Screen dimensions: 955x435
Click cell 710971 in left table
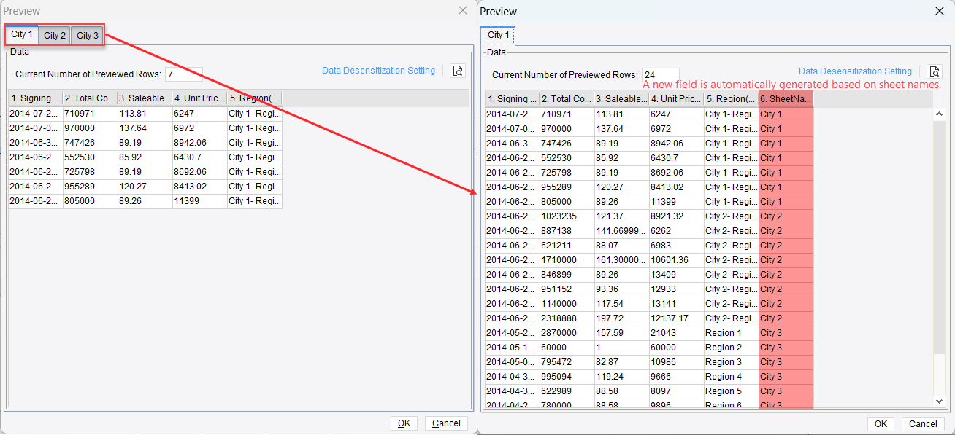point(90,114)
